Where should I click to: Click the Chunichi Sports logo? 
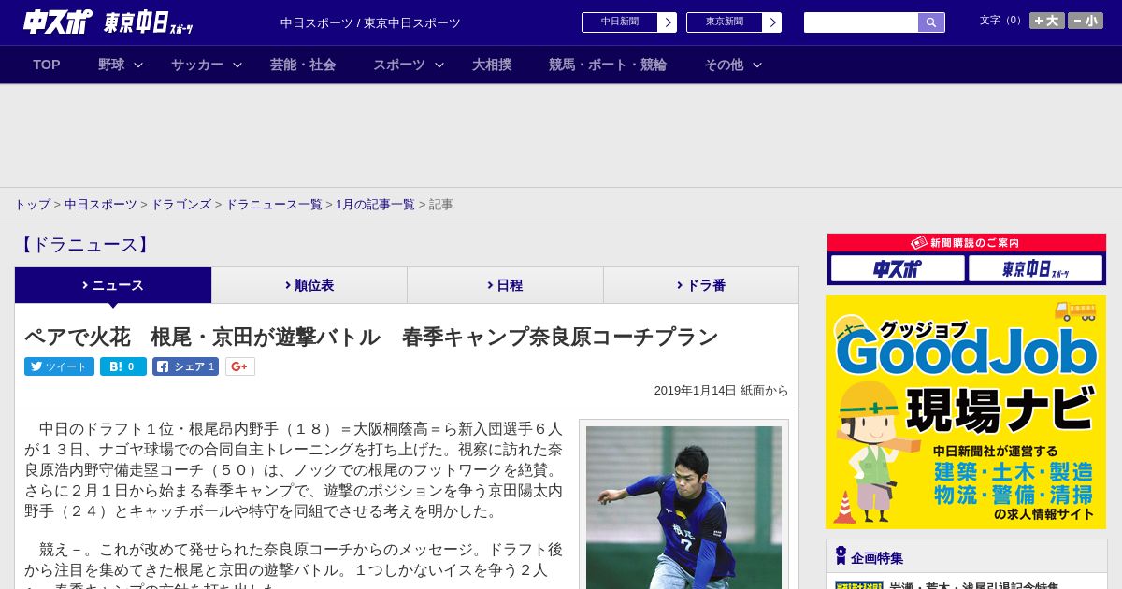click(x=58, y=22)
